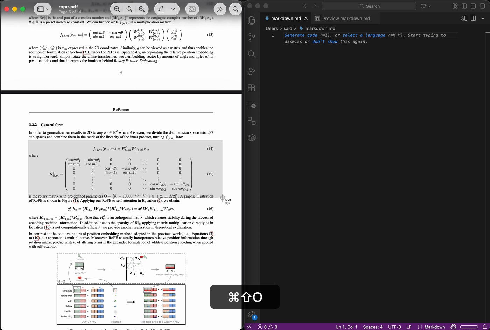Open preview to the side icon
This screenshot has height=330, width=490.
[464, 18]
